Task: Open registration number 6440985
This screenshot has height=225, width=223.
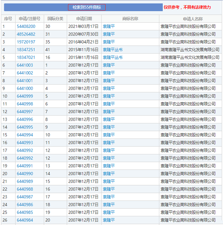Action: [x=25, y=212]
